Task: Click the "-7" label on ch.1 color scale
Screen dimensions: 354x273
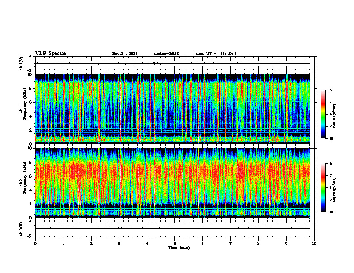Action: click(330, 102)
